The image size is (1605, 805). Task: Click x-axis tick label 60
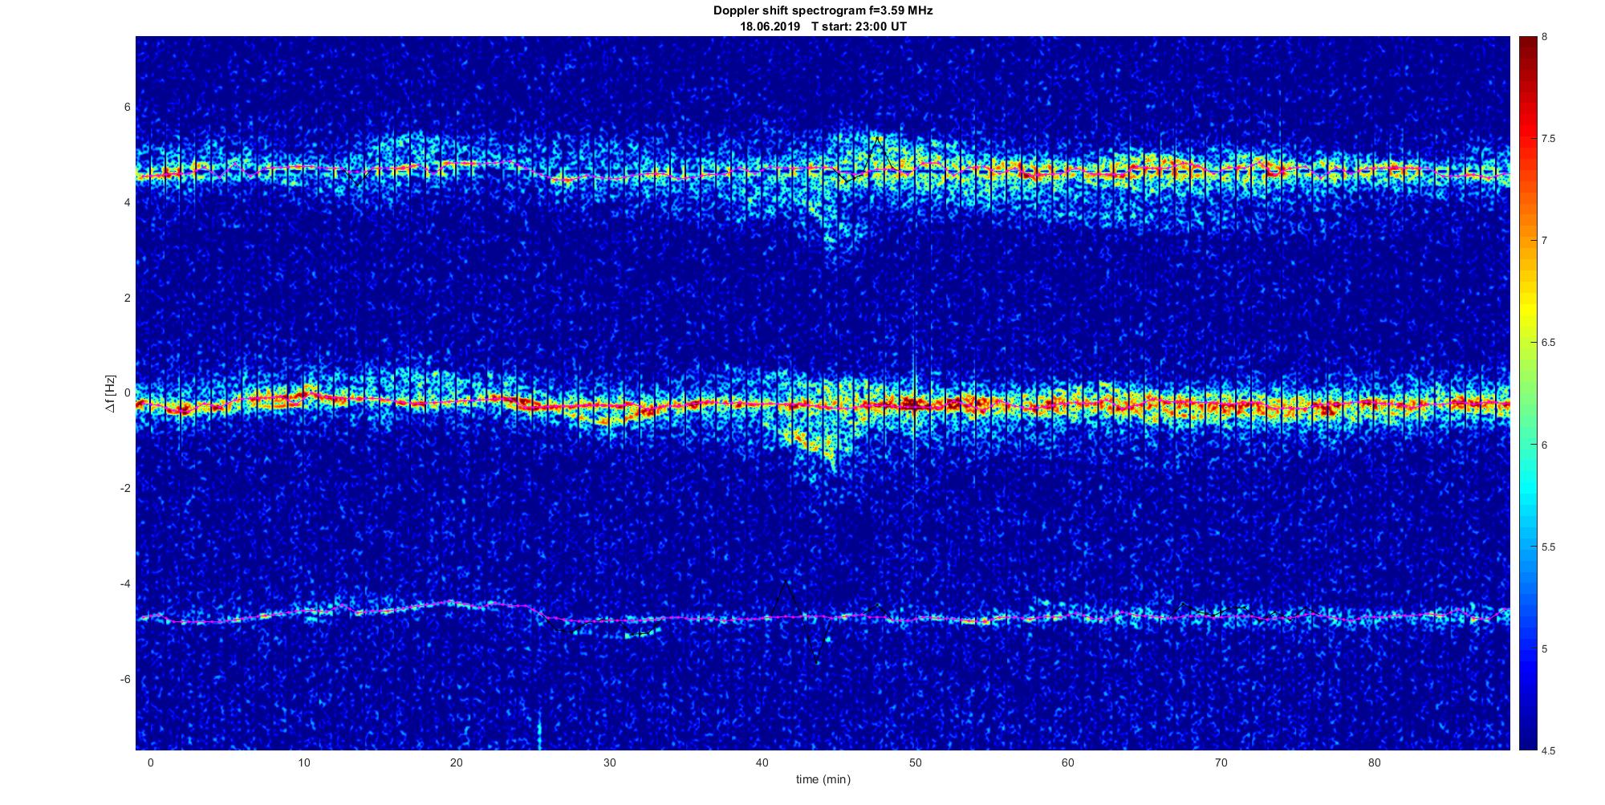click(x=1068, y=762)
